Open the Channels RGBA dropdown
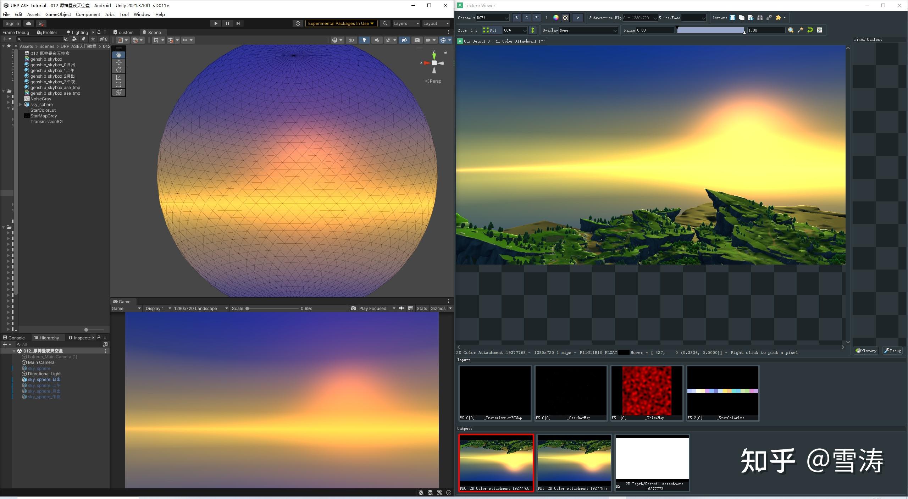Screen dimensions: 908x499 click(x=493, y=18)
